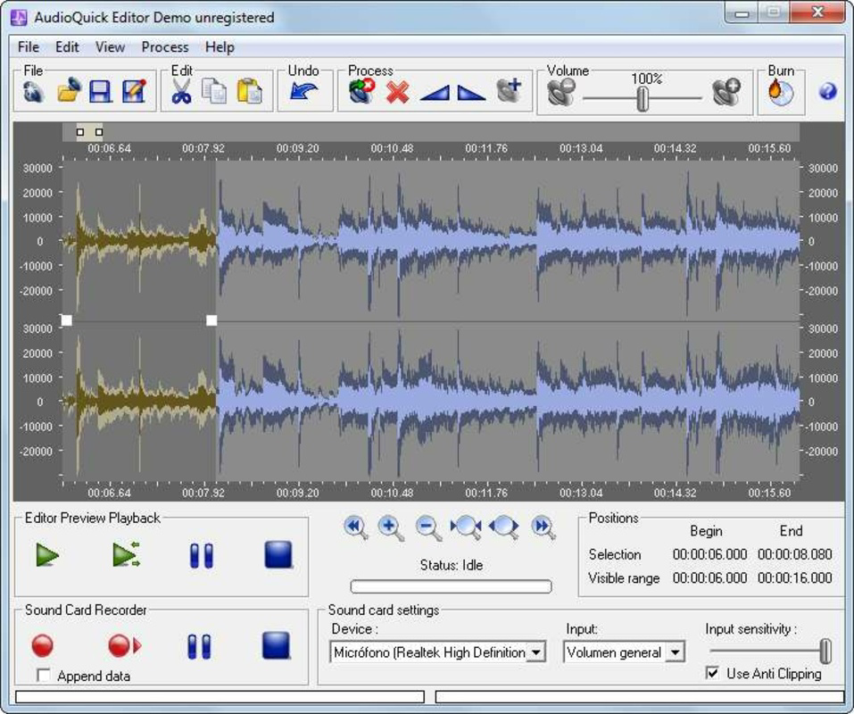
Task: Stop the editor preview playback
Action: (x=278, y=555)
